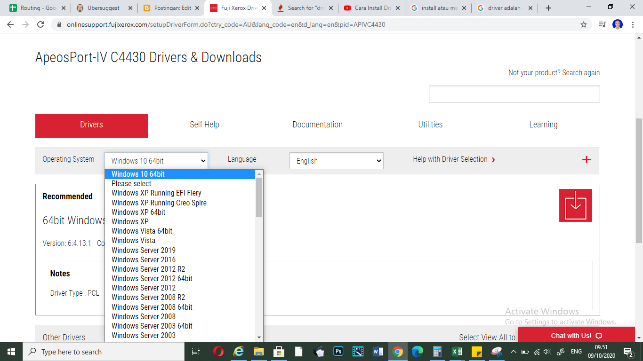Switch to the Documentation tab

[x=317, y=126]
